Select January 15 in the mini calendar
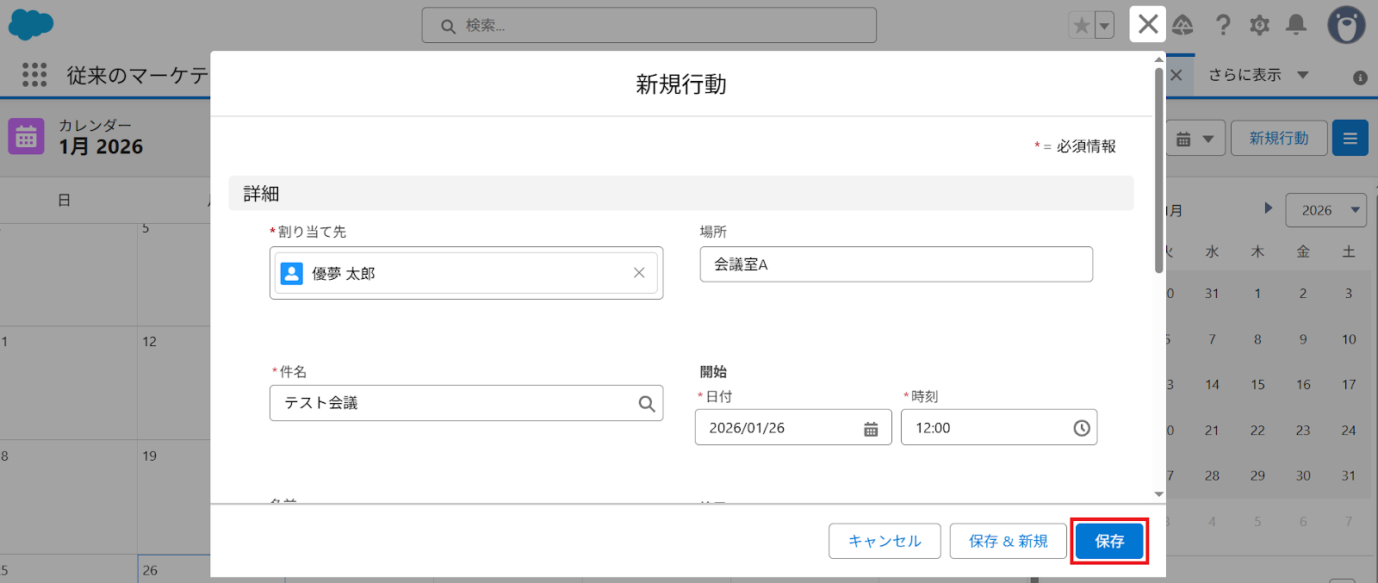The height and width of the screenshot is (583, 1378). (x=1257, y=385)
